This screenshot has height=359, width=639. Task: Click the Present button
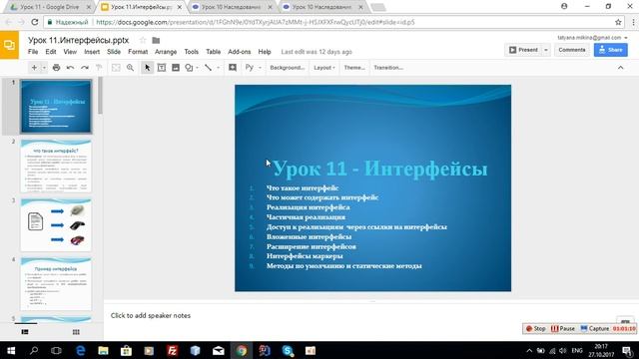(523, 50)
